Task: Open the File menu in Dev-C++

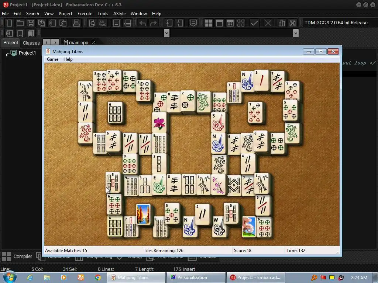Action: pos(5,14)
